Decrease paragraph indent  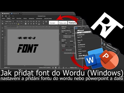34,21
